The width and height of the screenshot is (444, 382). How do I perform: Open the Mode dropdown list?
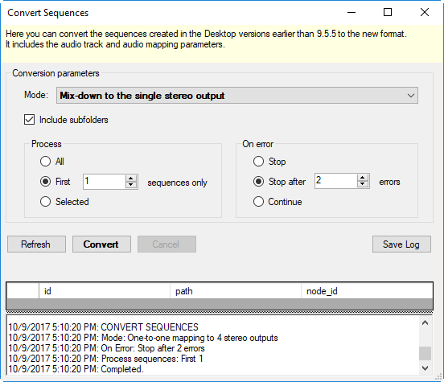[237, 96]
